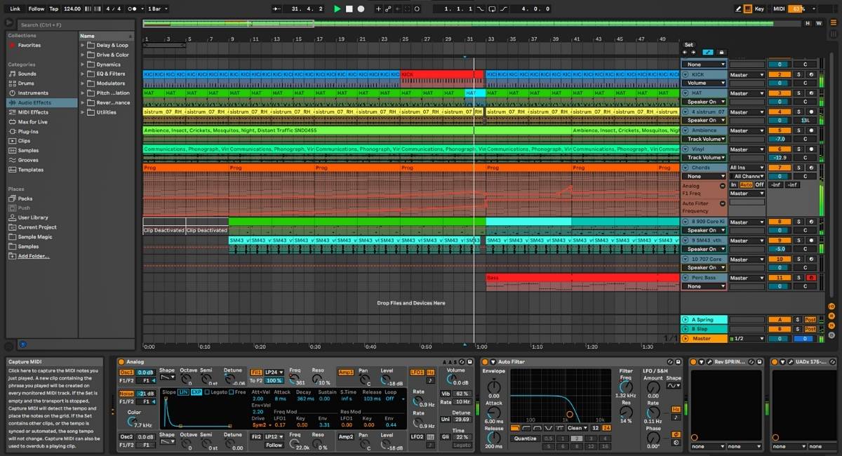Screen dimensions: 842x456
Task: Enable the Legato checkbox in Analog envelope
Action: (x=208, y=391)
